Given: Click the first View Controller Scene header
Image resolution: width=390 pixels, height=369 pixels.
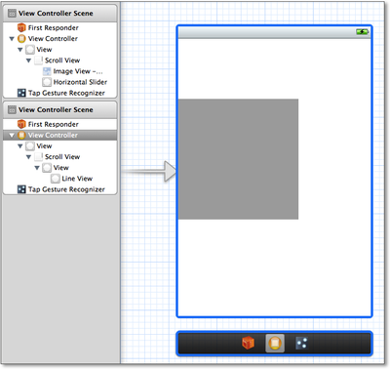Looking at the screenshot, I should 59,14.
